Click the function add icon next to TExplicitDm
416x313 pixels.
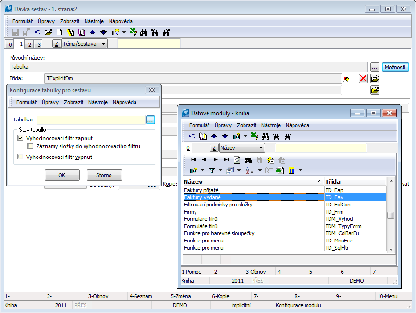pyautogui.click(x=346, y=78)
